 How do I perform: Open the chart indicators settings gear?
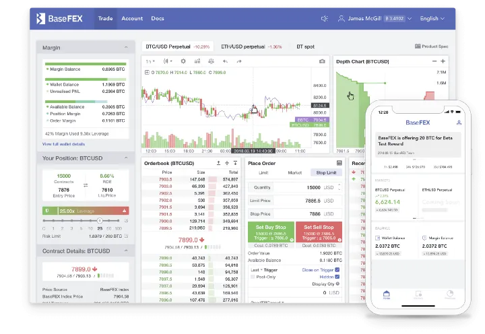(183, 61)
